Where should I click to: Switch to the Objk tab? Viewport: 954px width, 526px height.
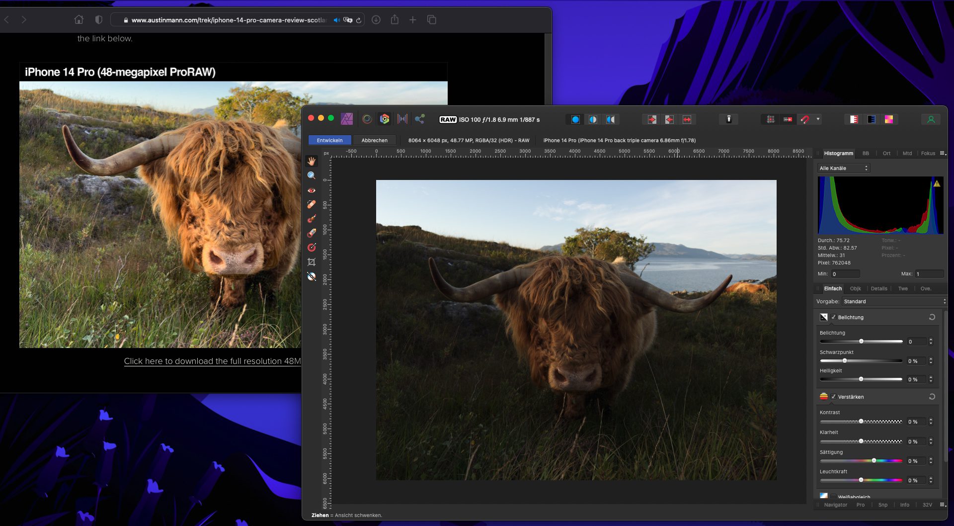click(855, 288)
